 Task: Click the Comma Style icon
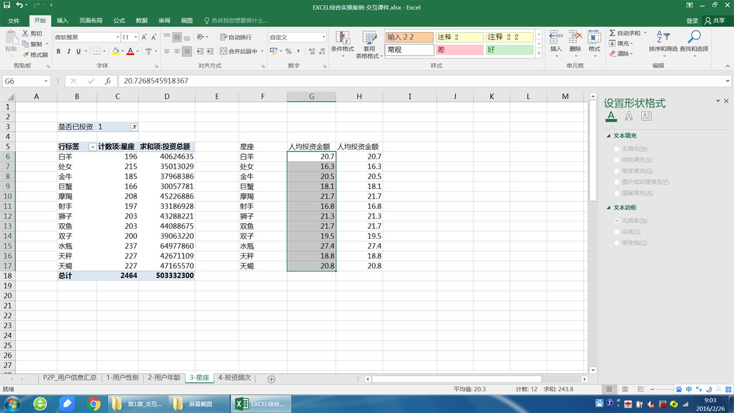coord(299,52)
